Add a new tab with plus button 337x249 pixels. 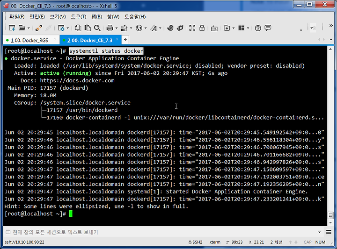(x=125, y=40)
